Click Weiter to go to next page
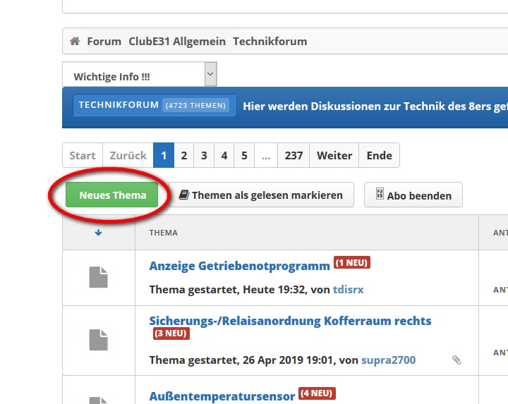Viewport: 508px width, 404px height. pos(334,156)
